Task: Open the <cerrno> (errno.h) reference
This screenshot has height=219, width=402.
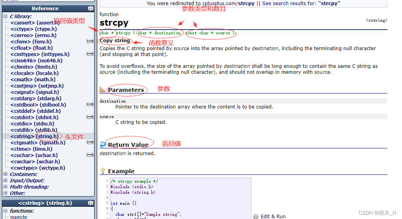Action: point(33,35)
